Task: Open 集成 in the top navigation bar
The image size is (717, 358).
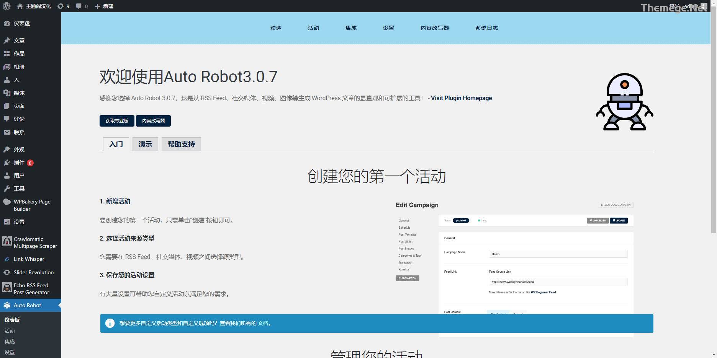Action: tap(351, 28)
